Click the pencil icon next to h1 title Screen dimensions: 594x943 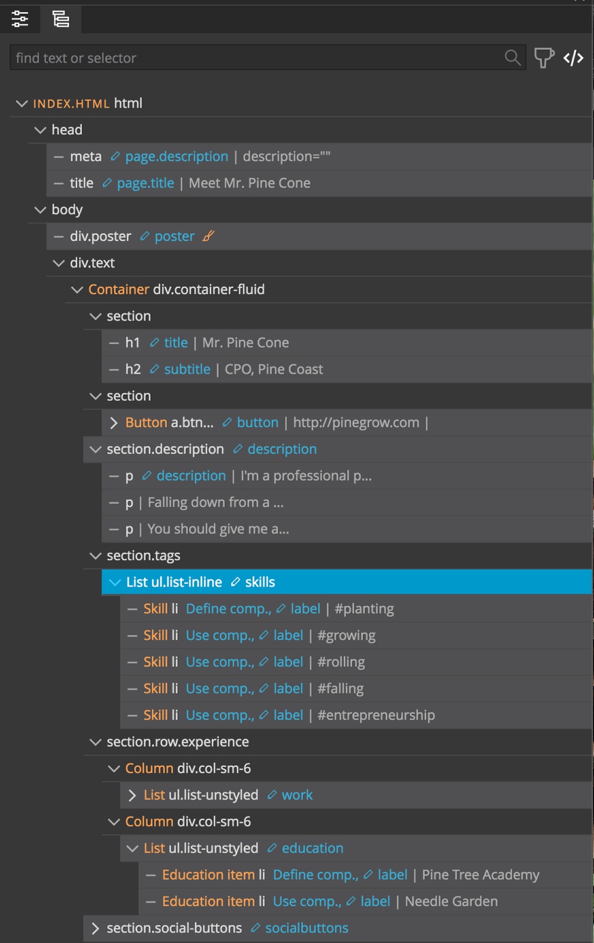pos(154,343)
